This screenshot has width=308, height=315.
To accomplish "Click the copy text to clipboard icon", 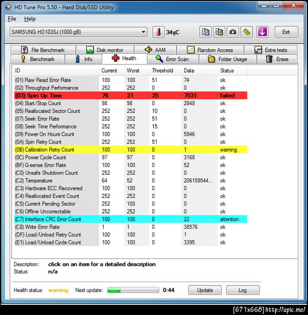I will tap(205, 32).
